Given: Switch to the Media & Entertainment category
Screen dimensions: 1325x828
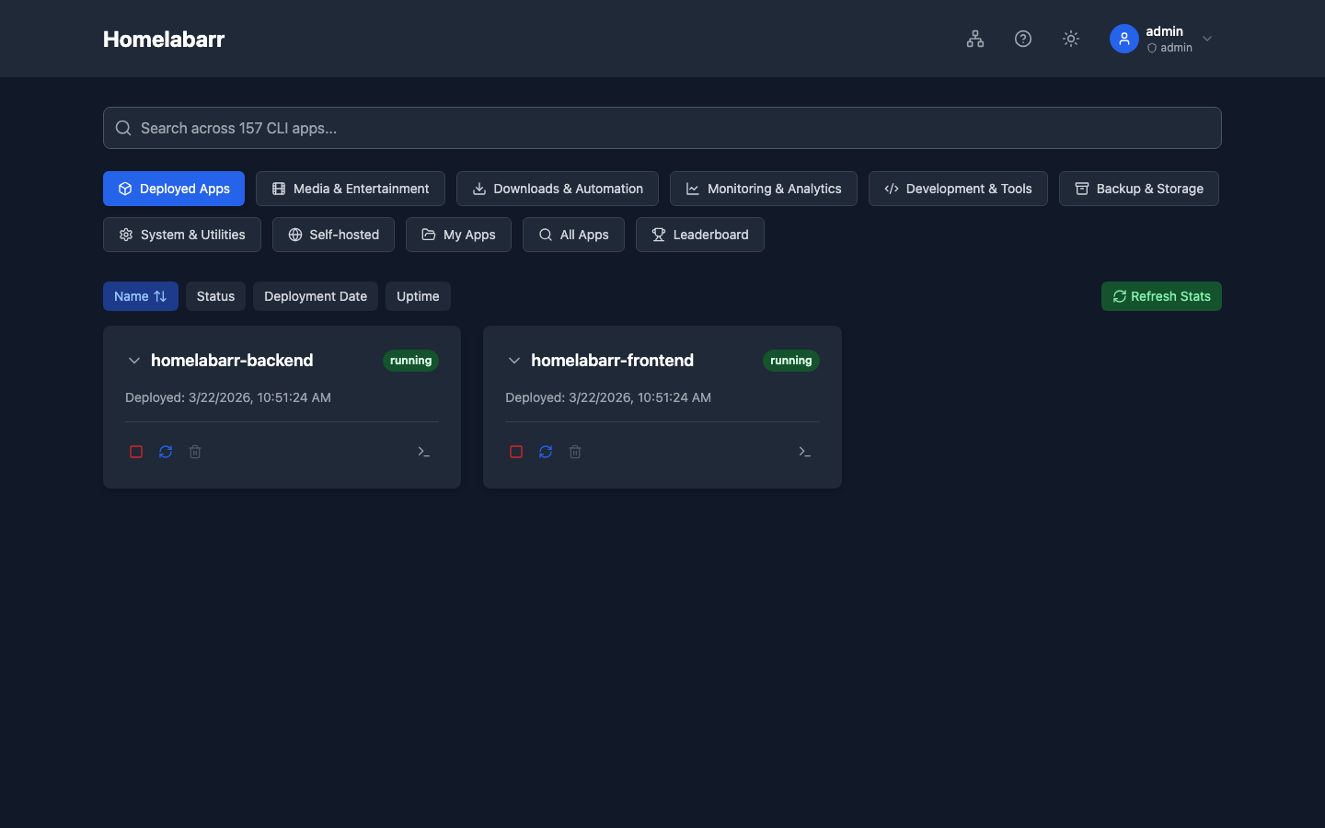Looking at the screenshot, I should point(351,189).
